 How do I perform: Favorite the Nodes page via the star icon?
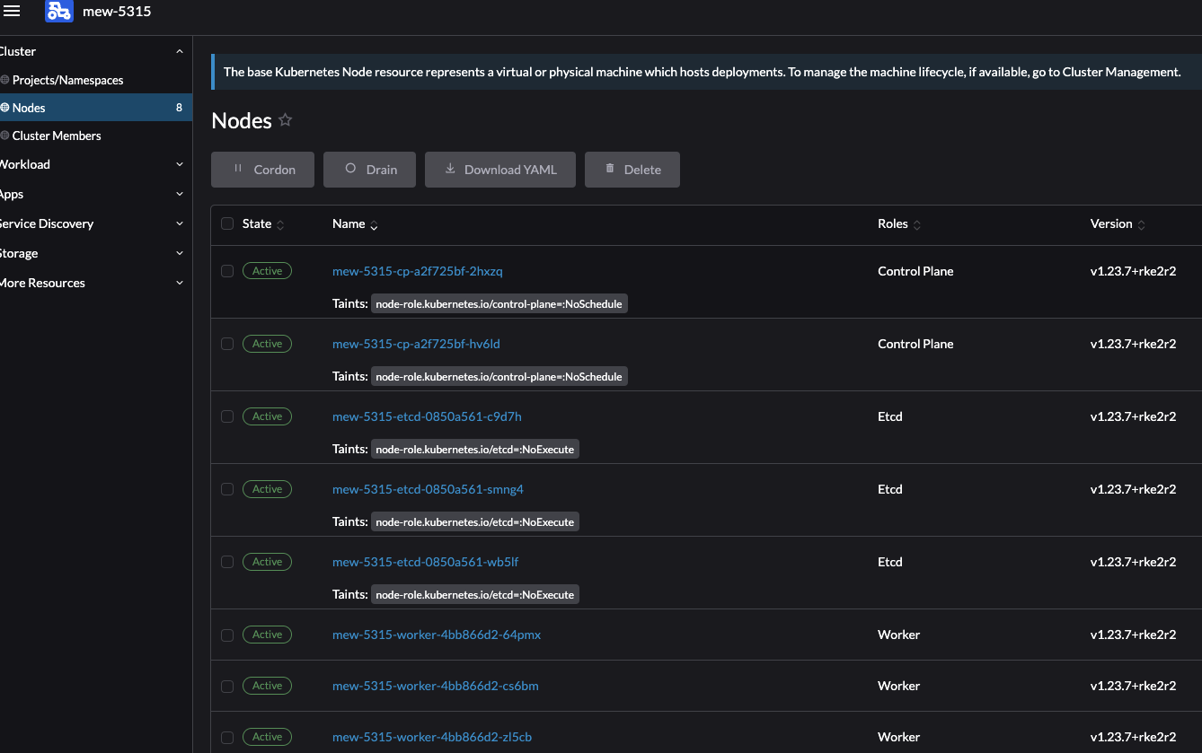pos(285,118)
